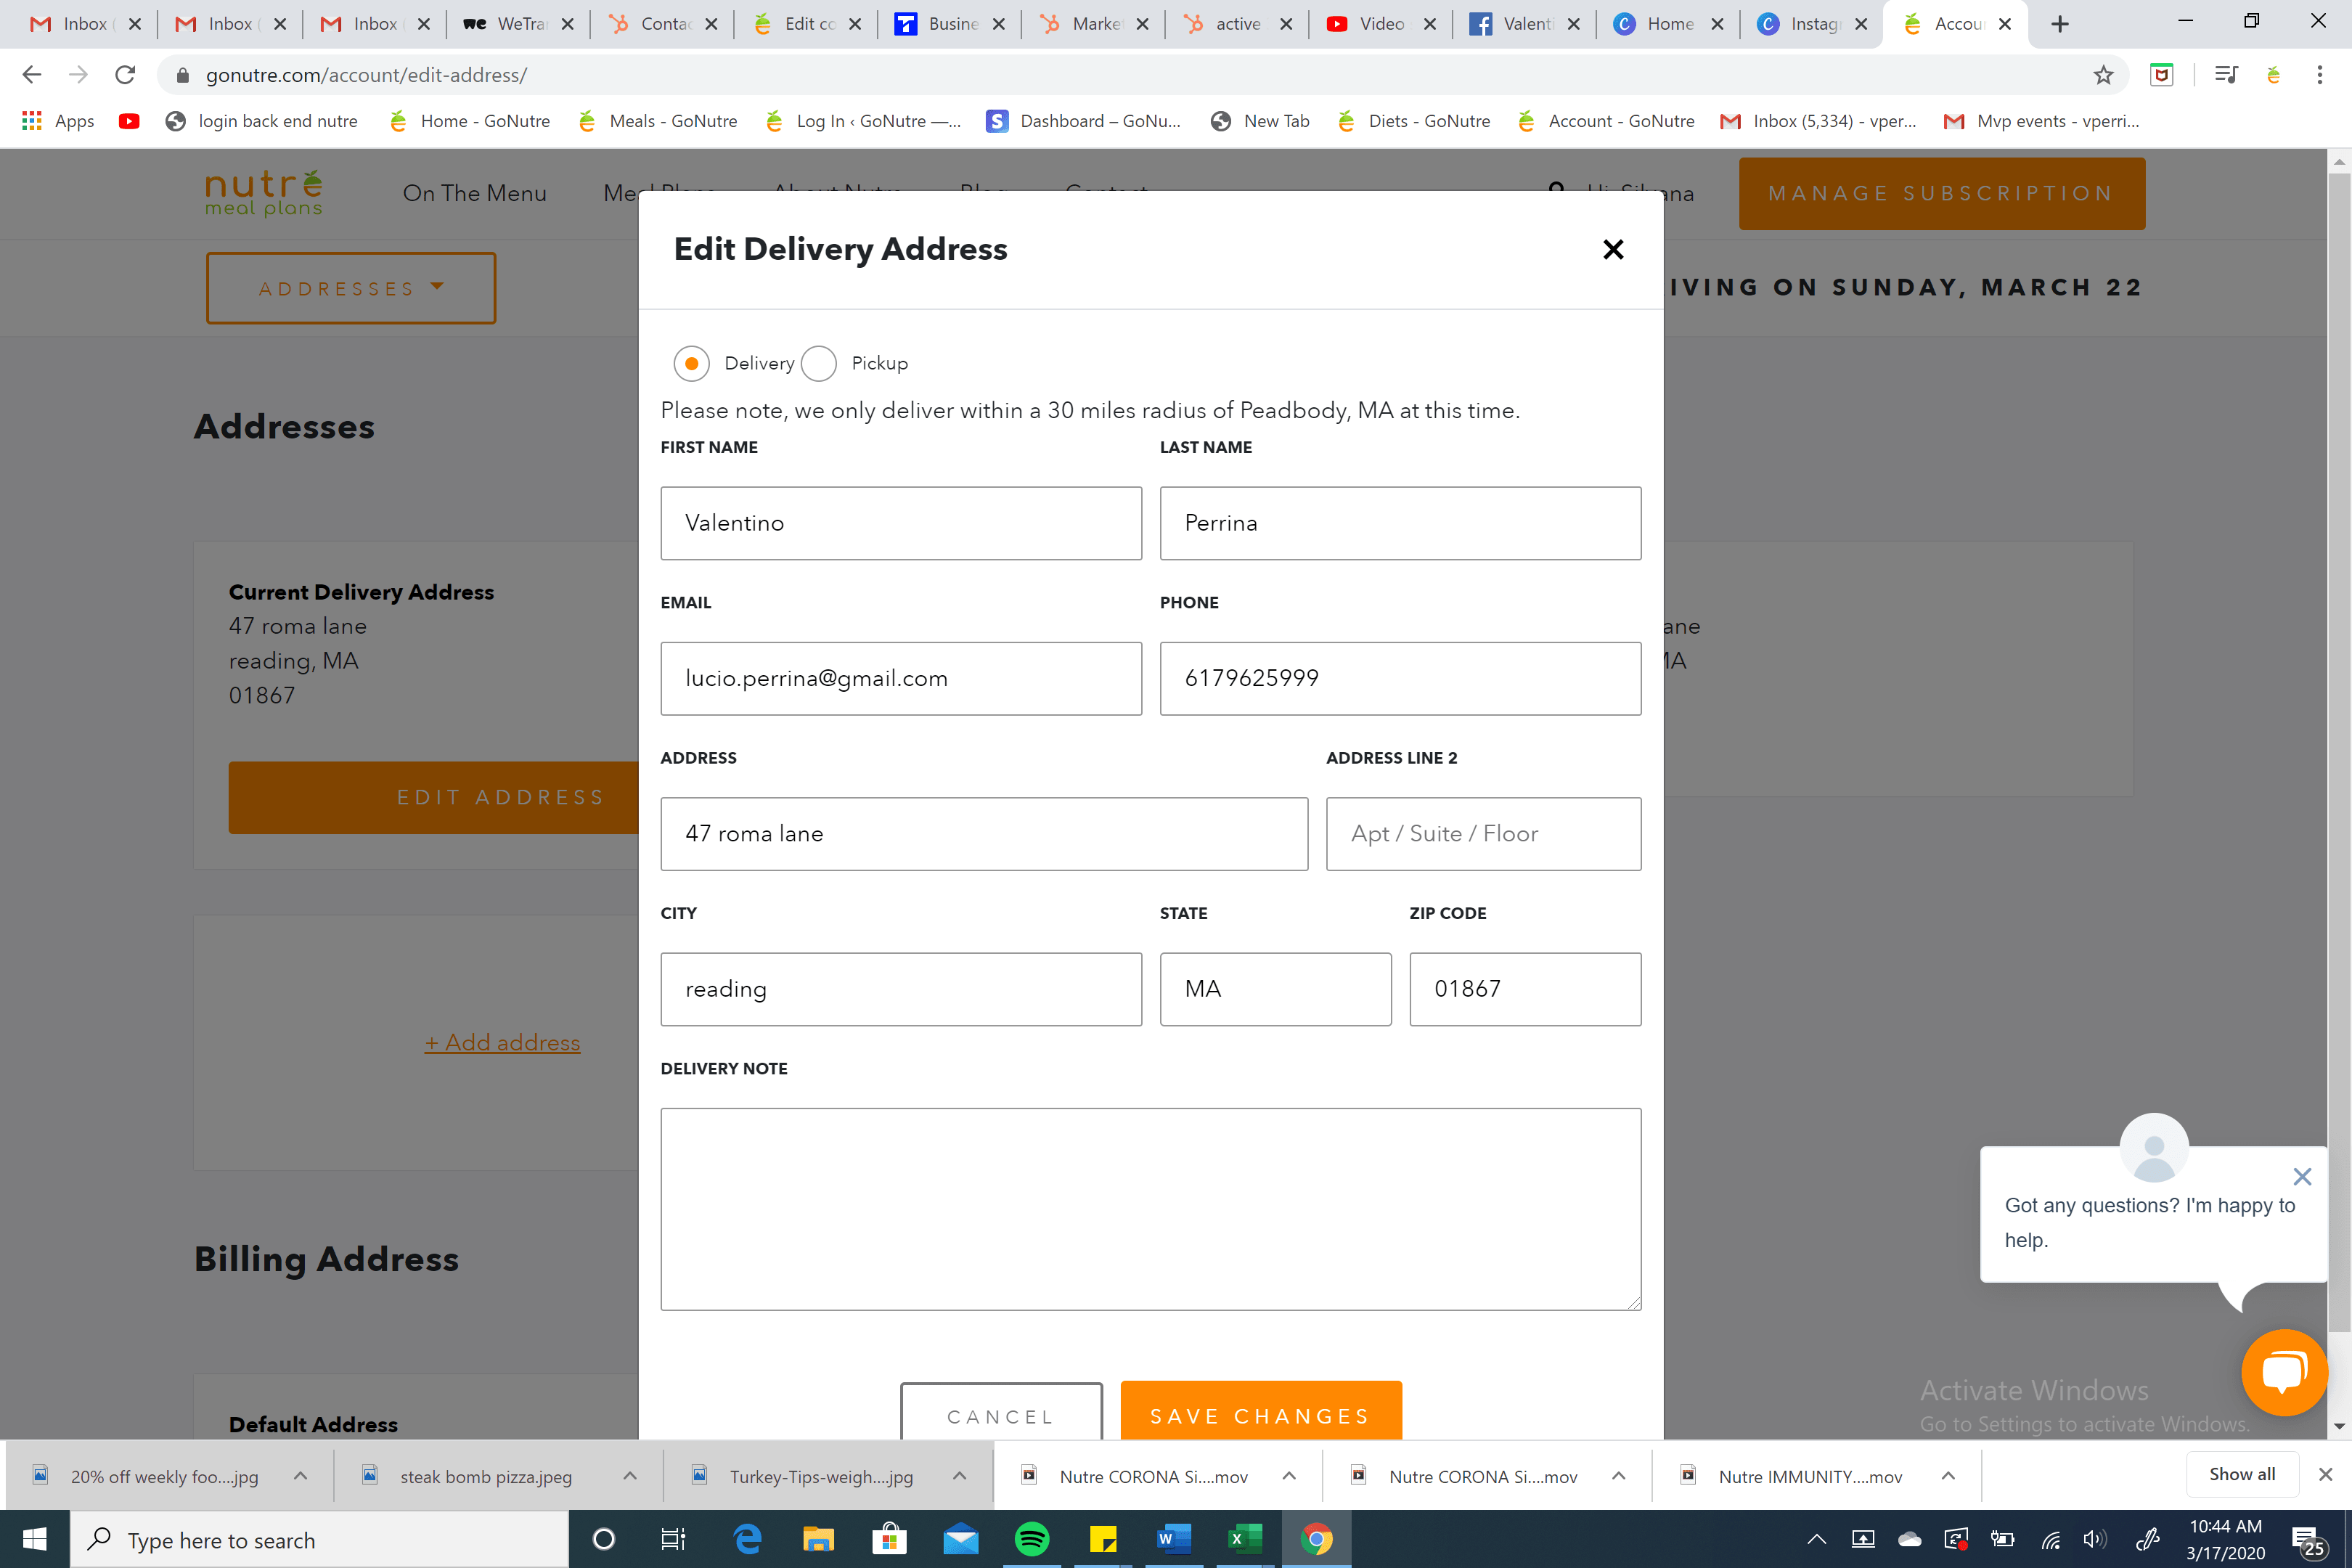Screen dimensions: 2352x1568
Task: Open the orange live chat bubble
Action: point(2284,1372)
